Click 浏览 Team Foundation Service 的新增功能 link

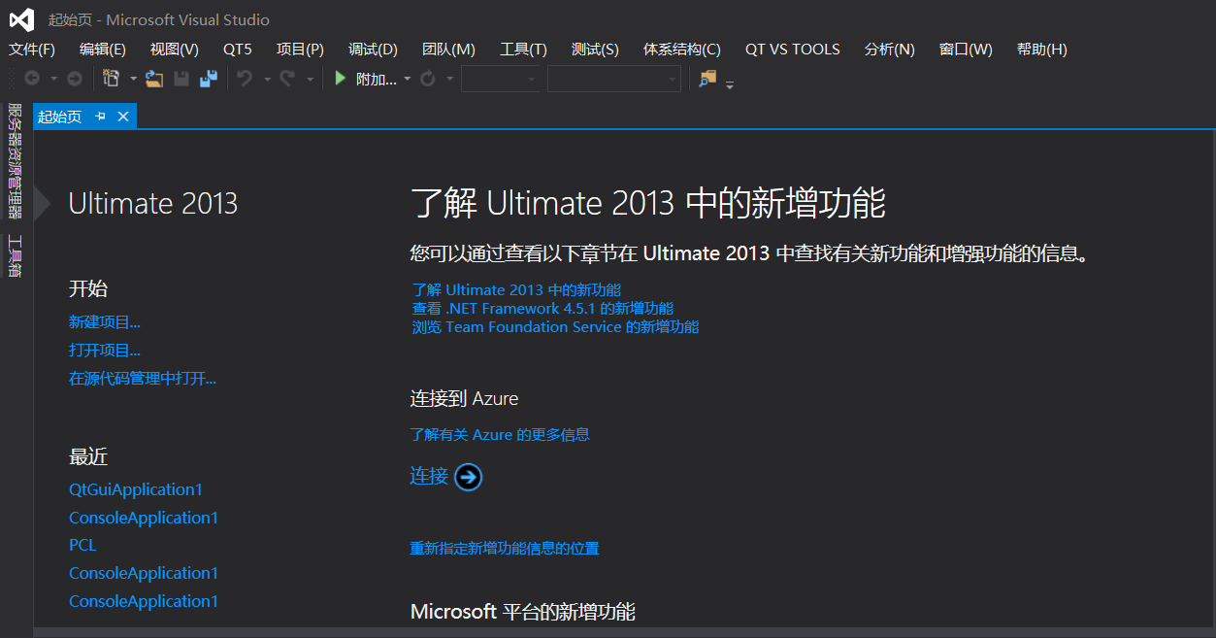pos(555,327)
